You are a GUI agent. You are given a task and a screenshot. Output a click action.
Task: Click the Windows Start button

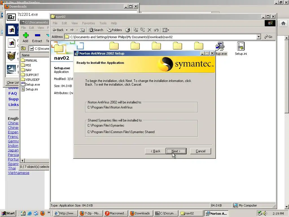pos(8,214)
